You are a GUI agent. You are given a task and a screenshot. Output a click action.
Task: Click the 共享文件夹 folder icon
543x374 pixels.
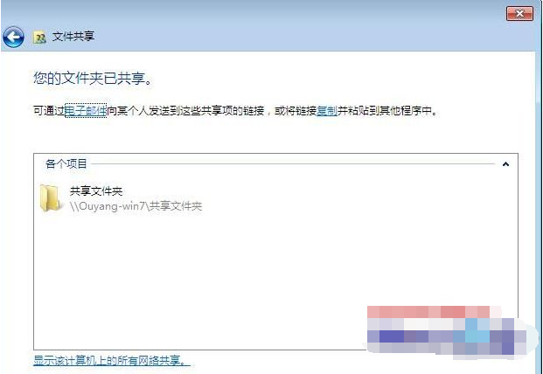(50, 197)
